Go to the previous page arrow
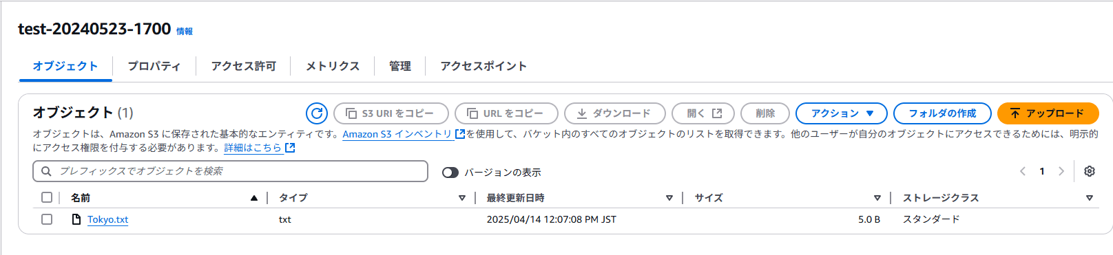 [1023, 171]
